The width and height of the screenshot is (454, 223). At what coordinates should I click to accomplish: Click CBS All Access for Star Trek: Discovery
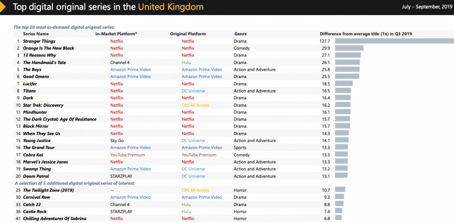195,105
